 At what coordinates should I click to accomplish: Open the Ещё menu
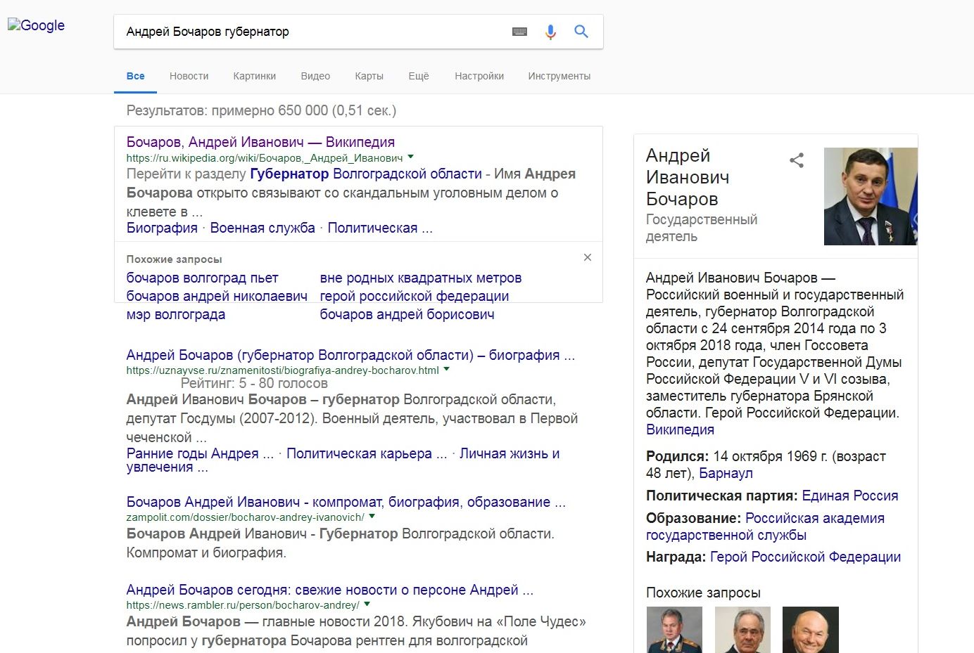tap(419, 76)
